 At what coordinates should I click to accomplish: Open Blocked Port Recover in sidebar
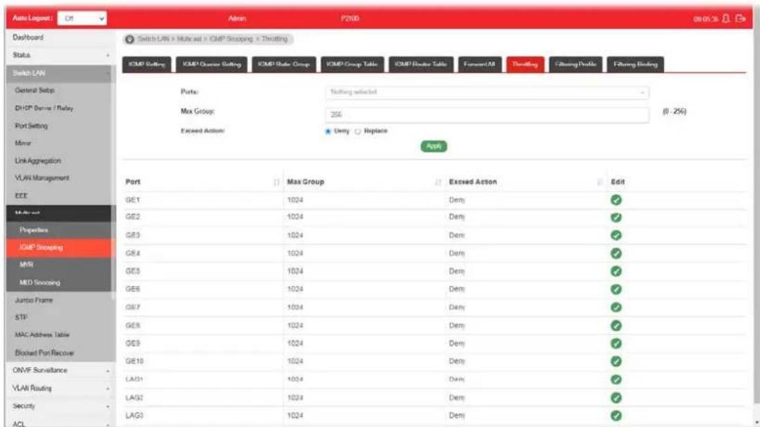point(44,353)
